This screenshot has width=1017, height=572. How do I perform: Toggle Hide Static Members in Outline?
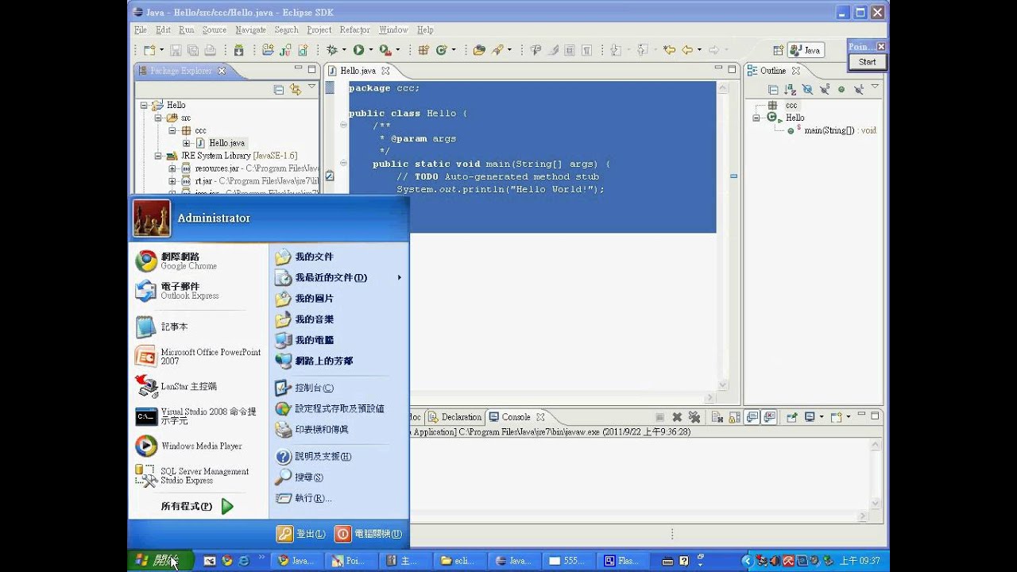[x=824, y=89]
